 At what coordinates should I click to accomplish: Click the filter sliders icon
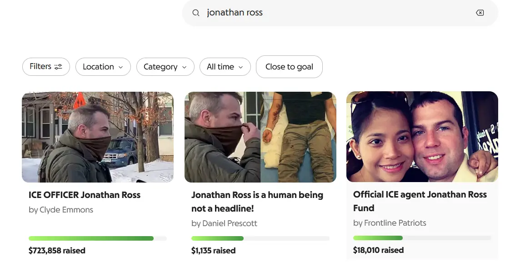click(58, 67)
